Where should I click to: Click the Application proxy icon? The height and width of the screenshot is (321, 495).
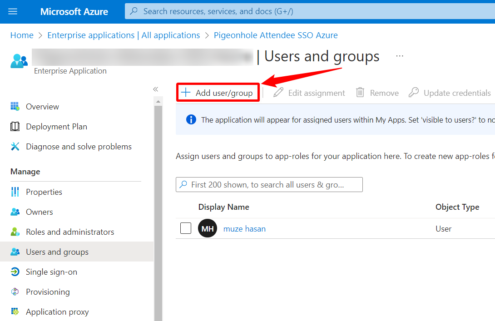(x=15, y=312)
